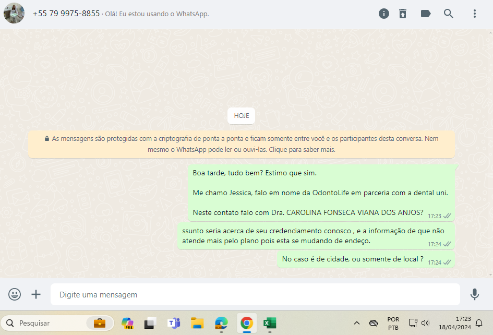Click the cloud sync off tray icon
This screenshot has height=335, width=493.
tap(373, 323)
